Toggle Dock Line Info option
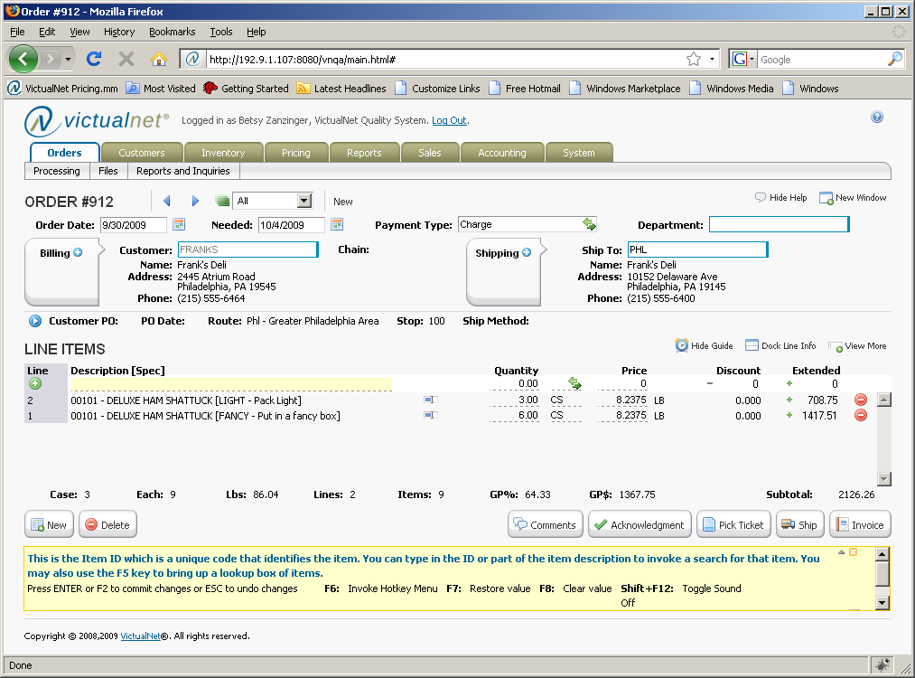This screenshot has width=915, height=678. pos(780,345)
